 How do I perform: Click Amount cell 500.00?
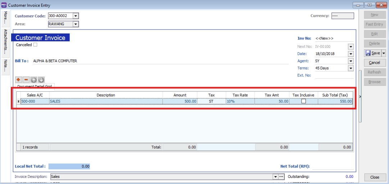point(180,101)
